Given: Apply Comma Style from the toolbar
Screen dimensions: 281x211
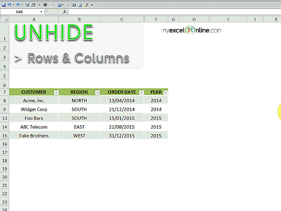Looking at the screenshot, I should (x=39, y=5).
